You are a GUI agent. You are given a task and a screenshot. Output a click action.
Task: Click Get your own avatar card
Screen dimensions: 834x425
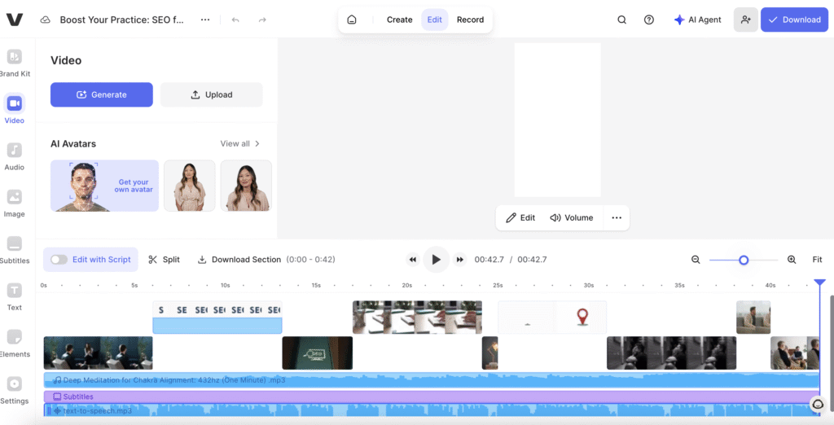[105, 186]
